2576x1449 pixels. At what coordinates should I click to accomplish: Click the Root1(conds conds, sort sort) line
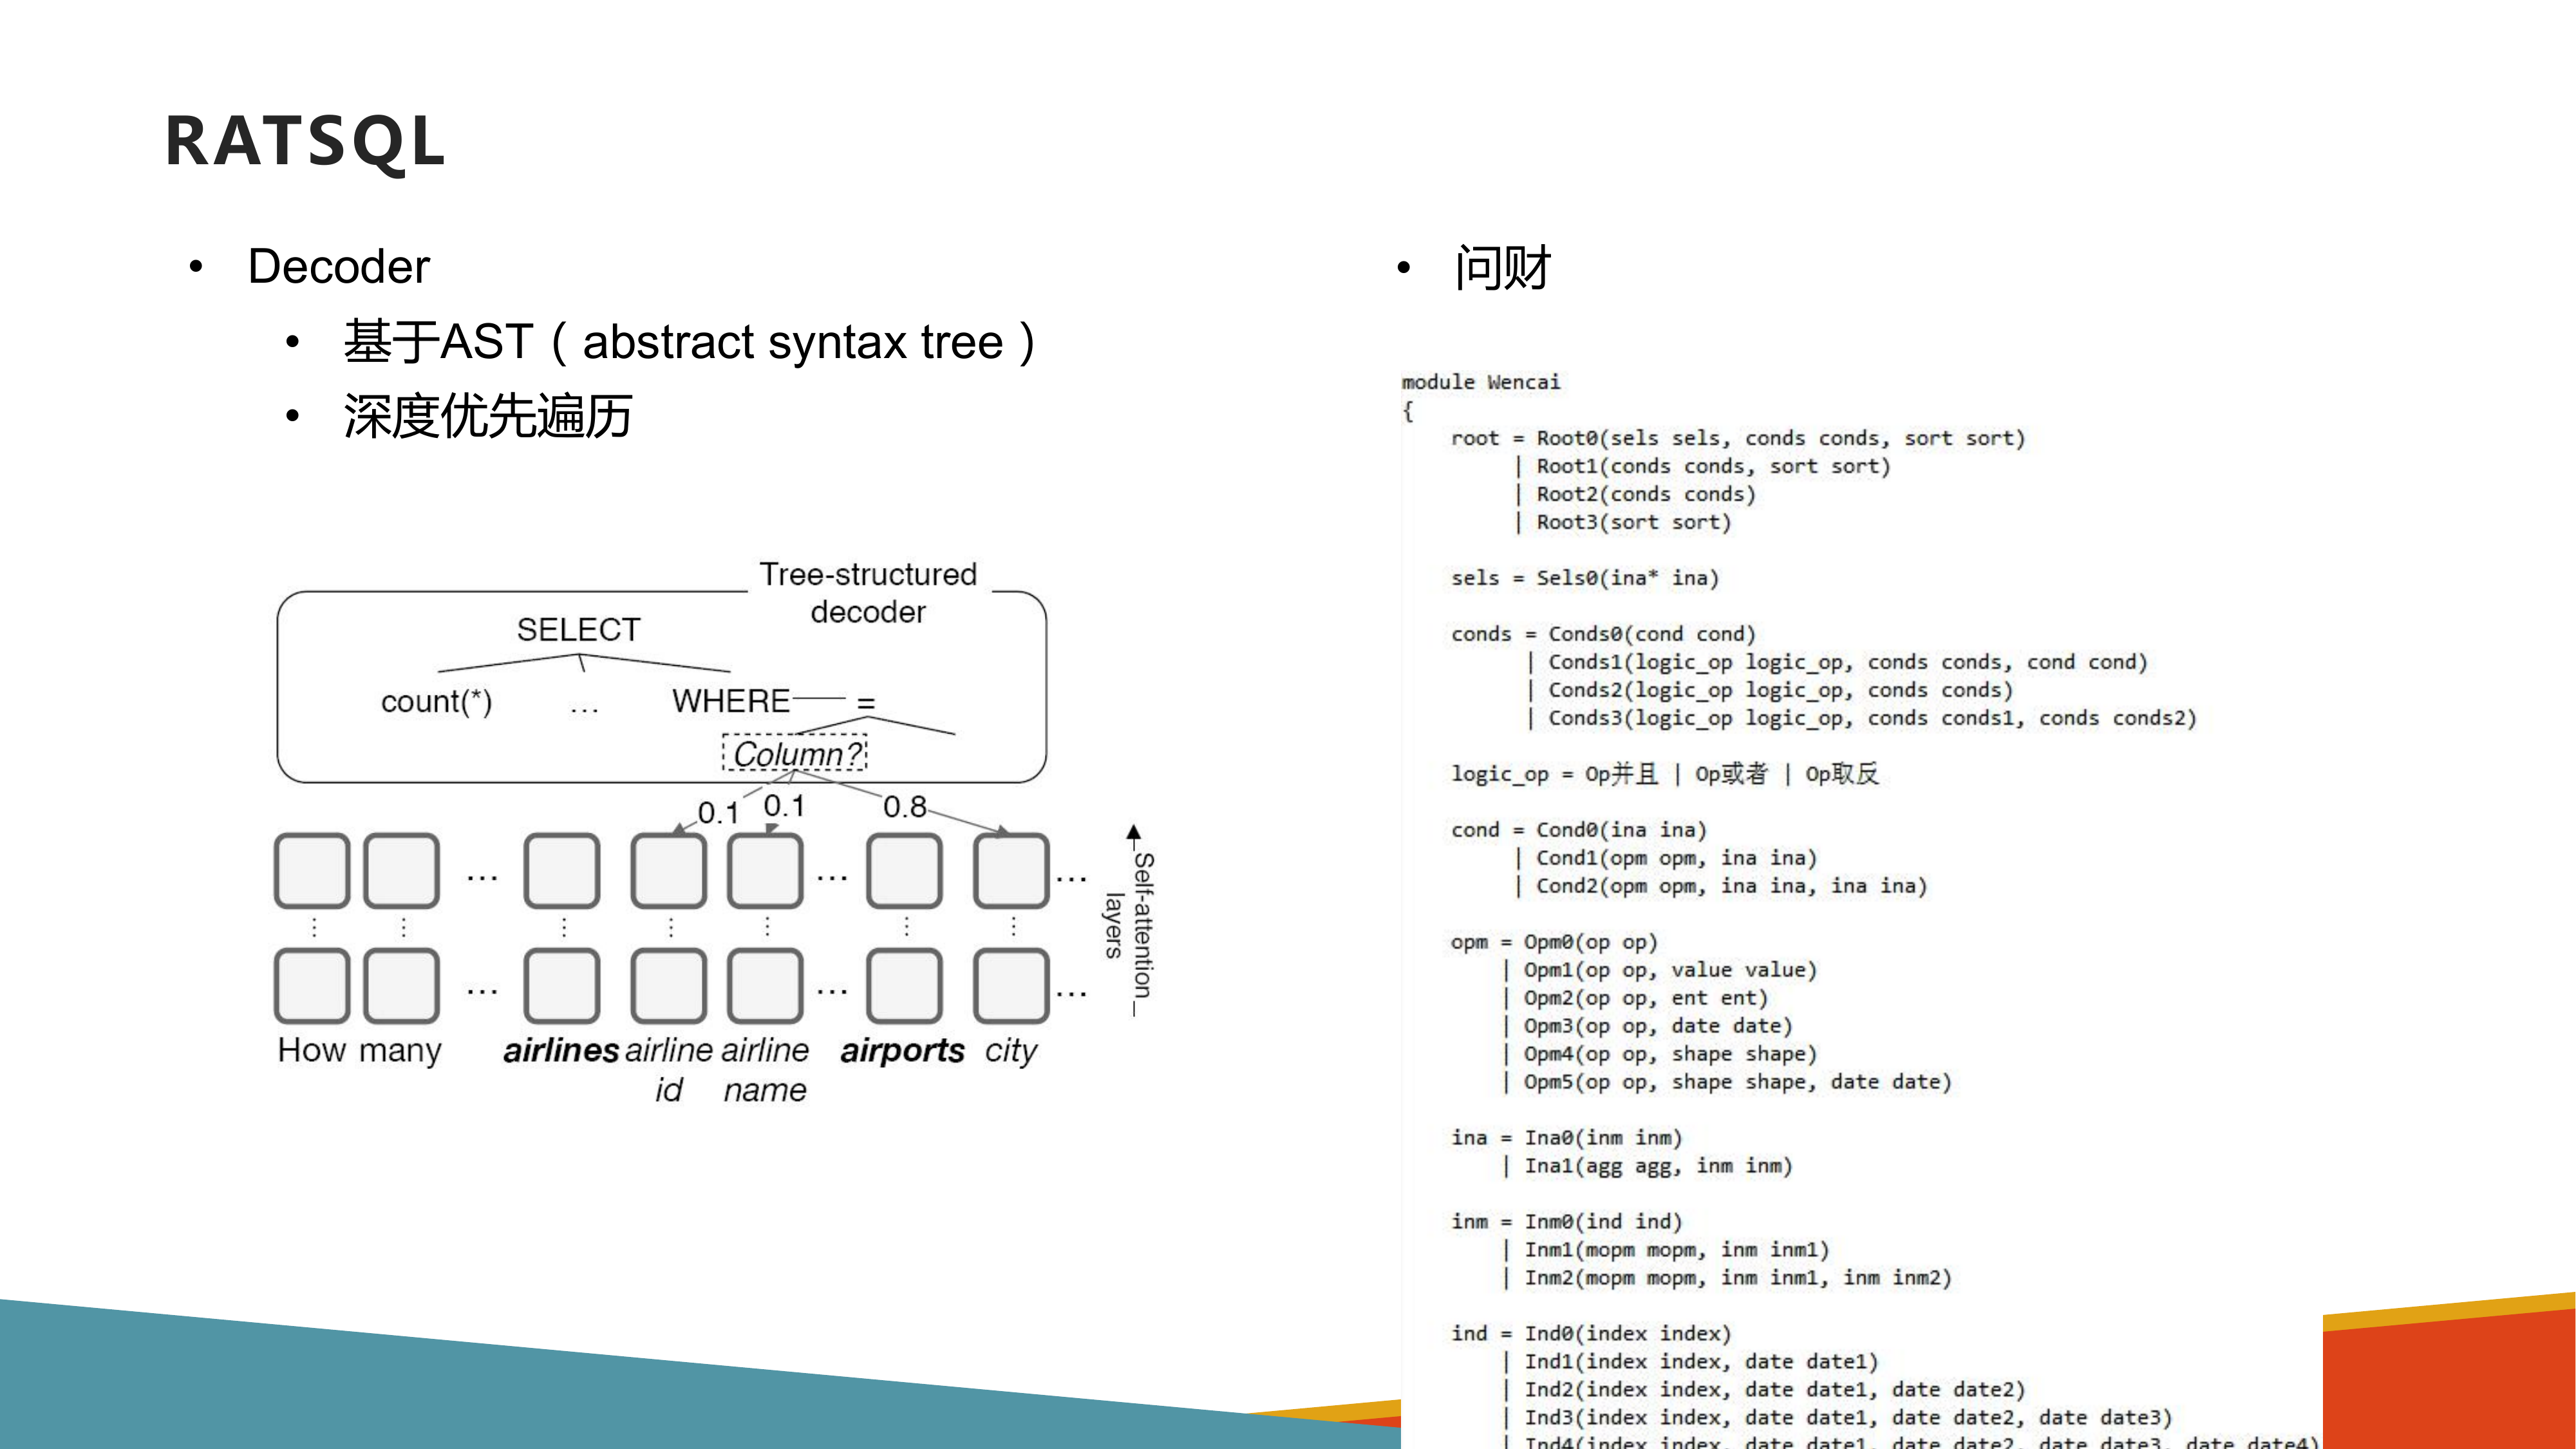1703,466
